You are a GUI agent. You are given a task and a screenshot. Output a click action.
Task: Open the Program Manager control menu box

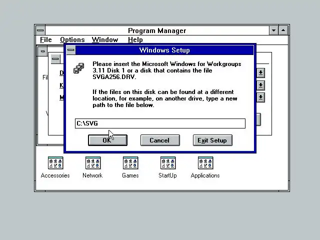(40, 30)
